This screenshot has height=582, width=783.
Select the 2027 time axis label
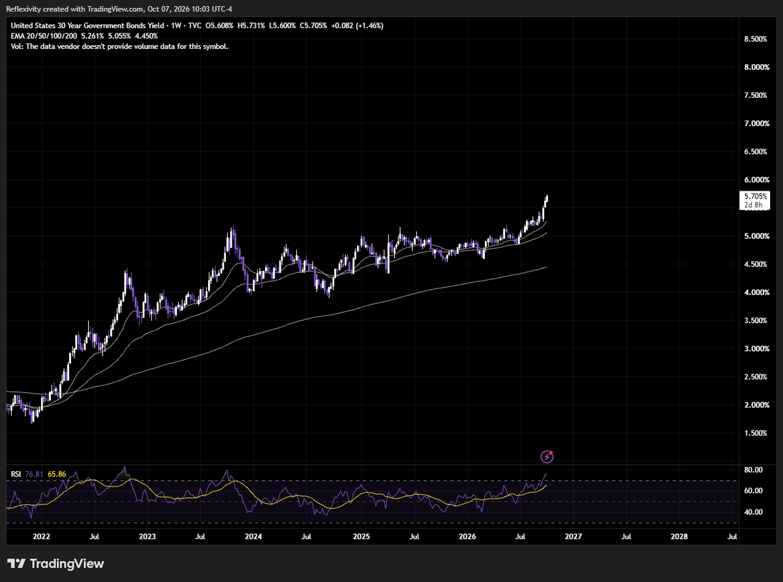573,536
